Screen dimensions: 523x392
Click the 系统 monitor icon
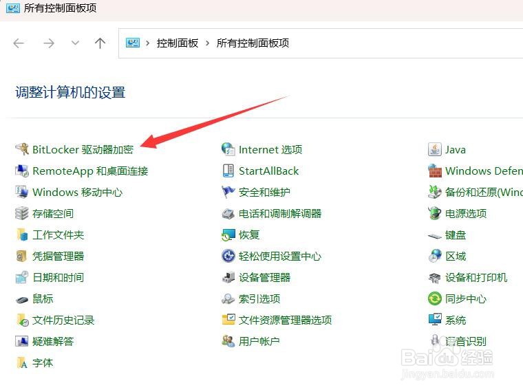[x=435, y=320]
